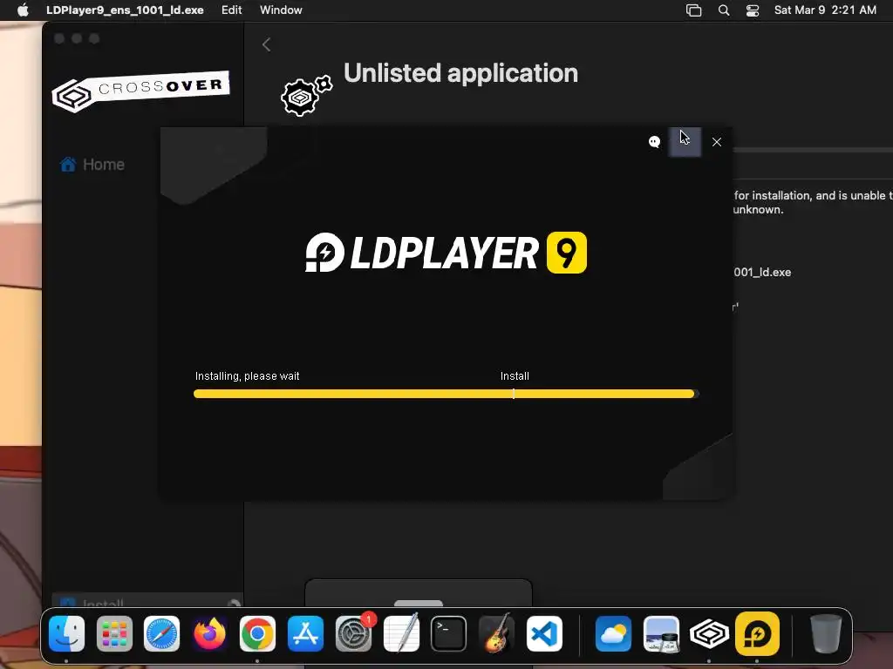Image resolution: width=893 pixels, height=669 pixels.
Task: Click the Unlisted application gear icon
Action: click(306, 95)
